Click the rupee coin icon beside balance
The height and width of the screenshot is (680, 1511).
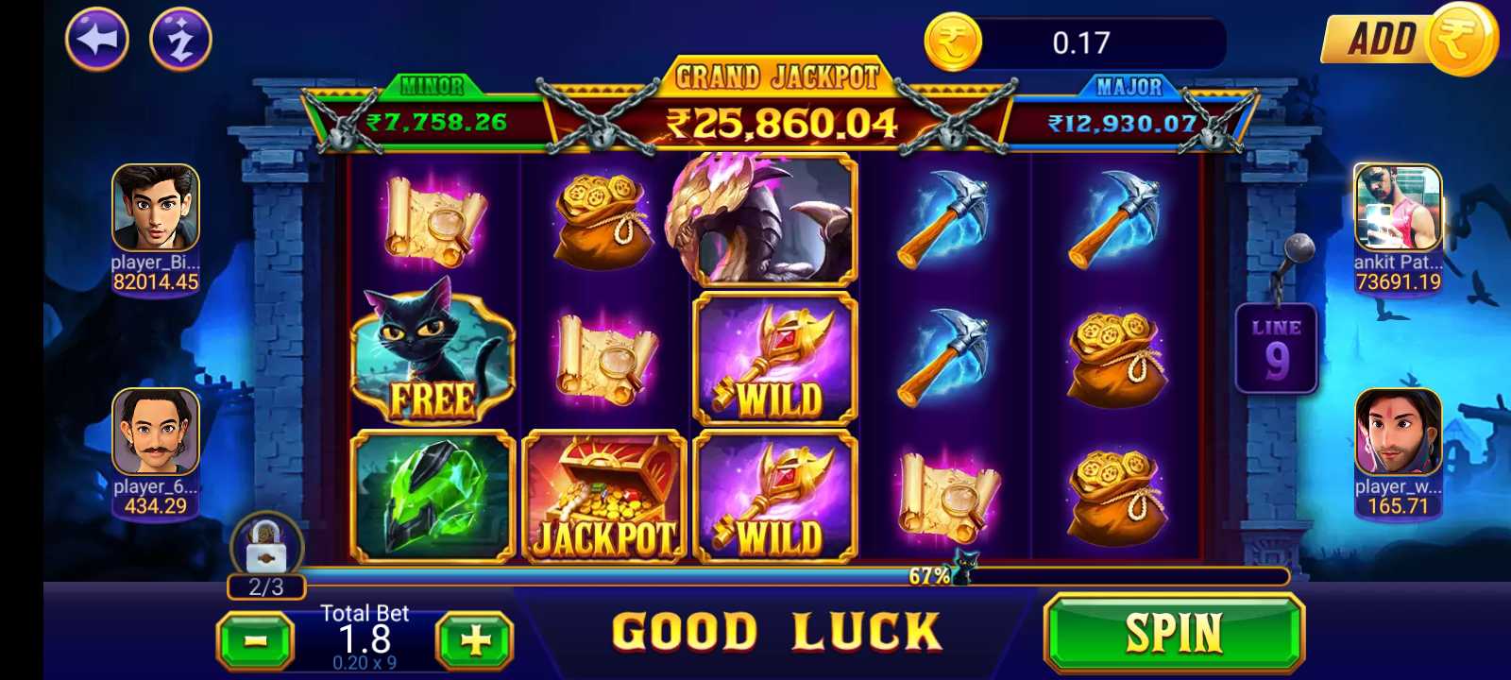[952, 42]
